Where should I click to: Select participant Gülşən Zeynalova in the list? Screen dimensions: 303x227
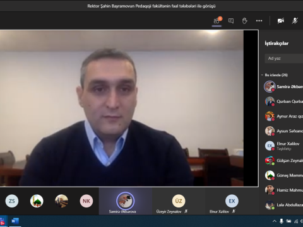(283, 161)
